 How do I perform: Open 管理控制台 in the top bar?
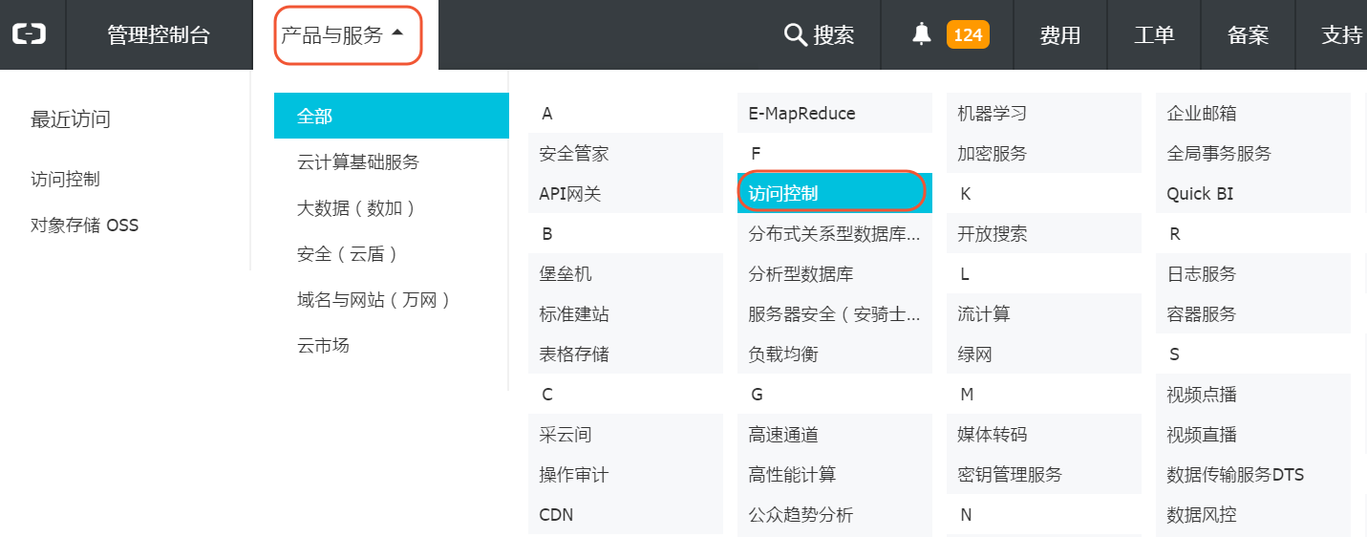[x=159, y=35]
